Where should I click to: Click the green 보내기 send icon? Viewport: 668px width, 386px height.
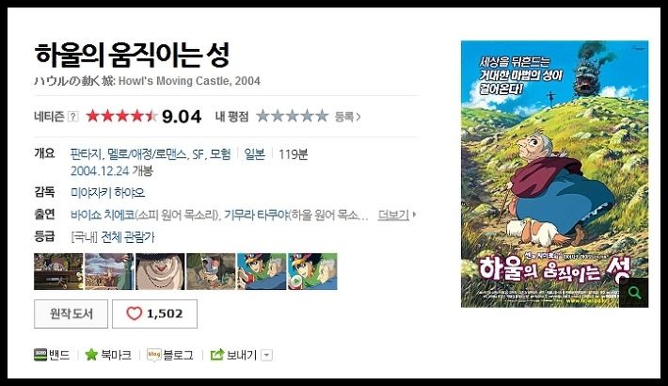tap(217, 355)
